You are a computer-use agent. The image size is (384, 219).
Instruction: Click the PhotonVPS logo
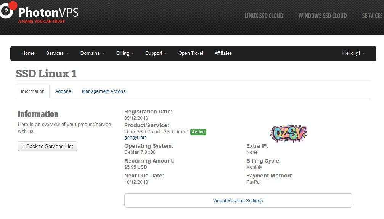39,13
